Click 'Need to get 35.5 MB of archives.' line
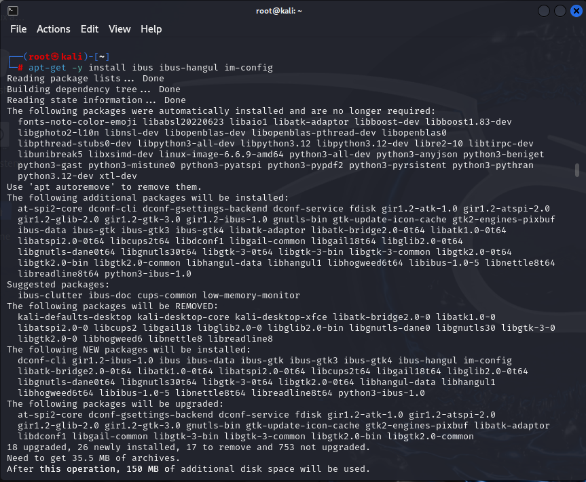Image resolution: width=586 pixels, height=482 pixels. (94, 458)
